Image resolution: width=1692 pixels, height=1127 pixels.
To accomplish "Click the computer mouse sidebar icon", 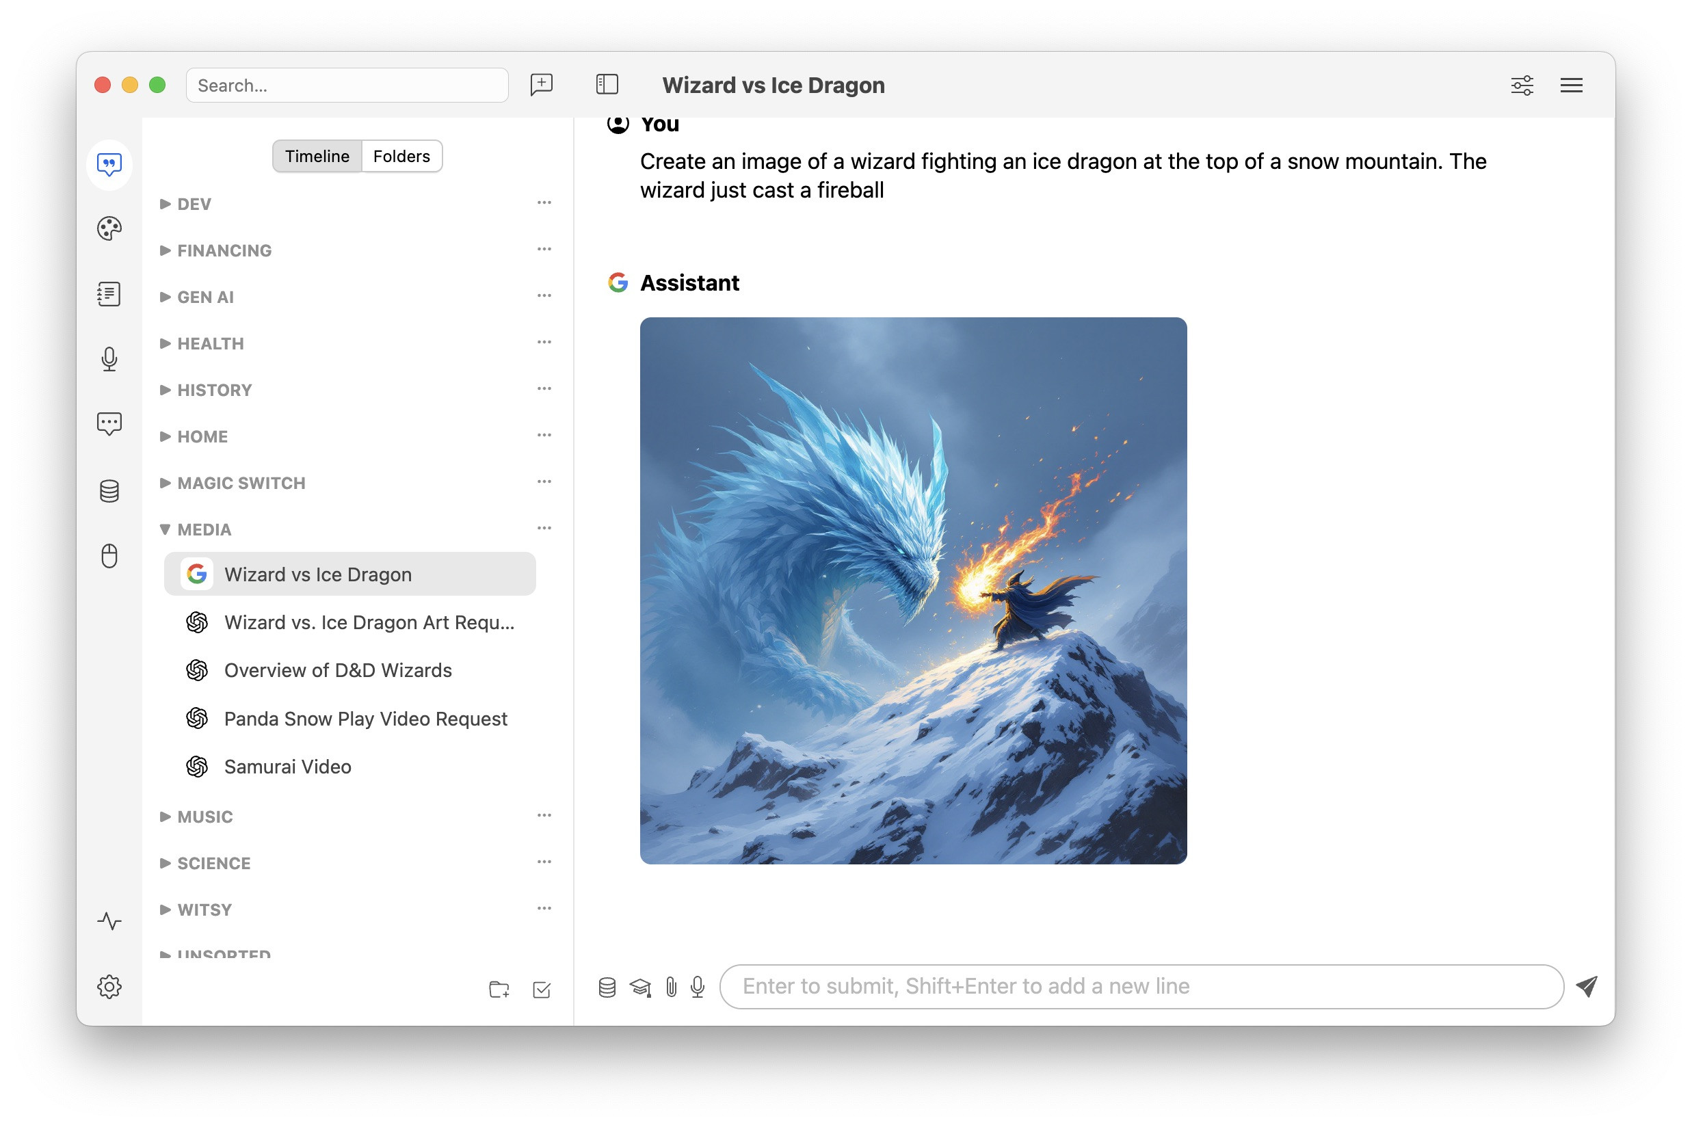I will pos(109,555).
